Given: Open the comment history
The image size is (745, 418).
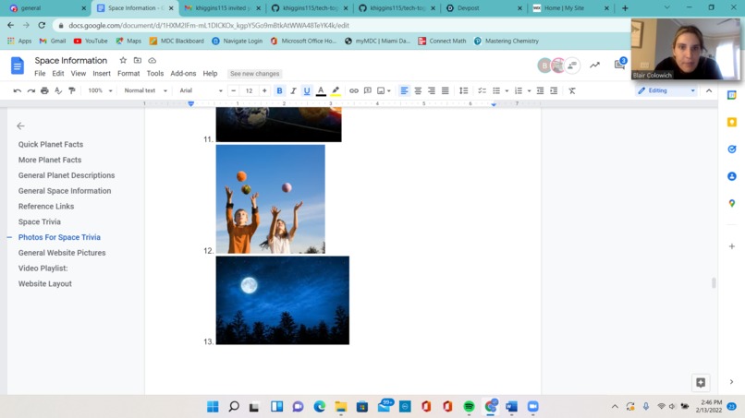Looking at the screenshot, I should coord(619,65).
